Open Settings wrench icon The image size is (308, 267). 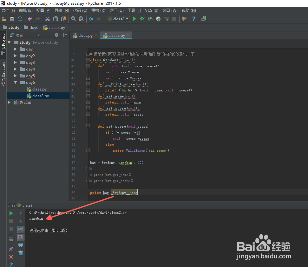click(x=184, y=19)
